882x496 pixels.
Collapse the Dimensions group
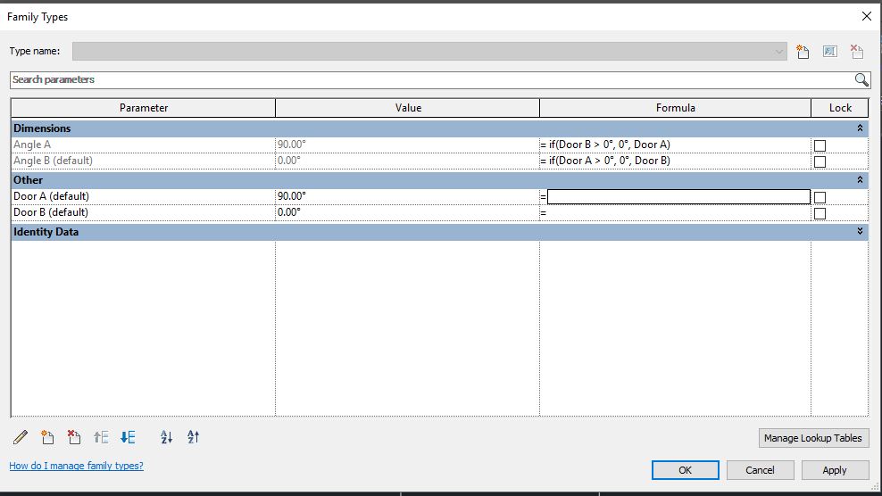pos(860,128)
